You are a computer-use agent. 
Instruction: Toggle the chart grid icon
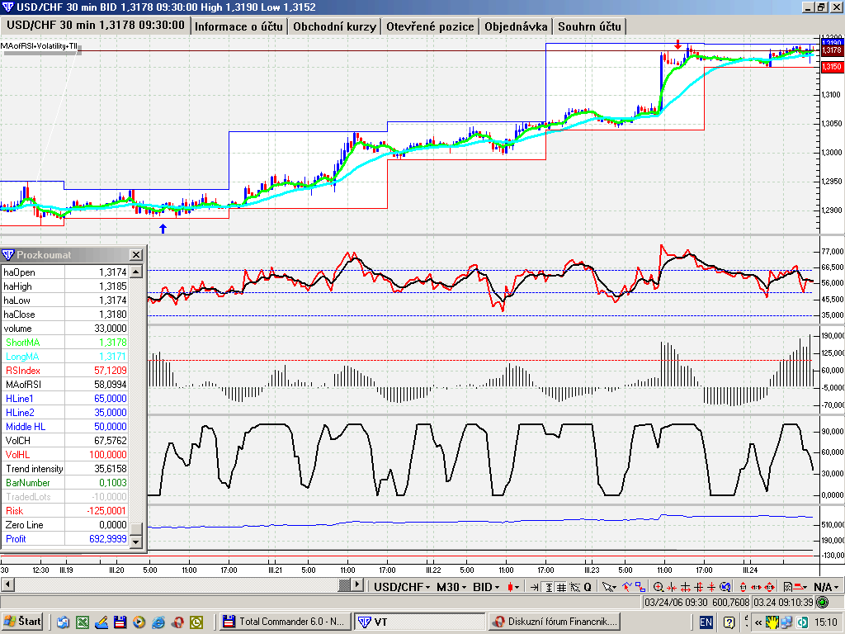[561, 587]
